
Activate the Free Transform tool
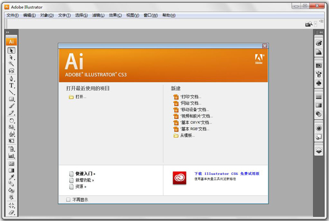coord(12,140)
